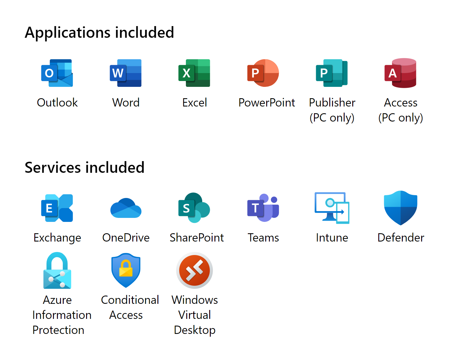Click the 'Applications included' heading
Viewport: 457px width, 356px height.
(x=100, y=33)
